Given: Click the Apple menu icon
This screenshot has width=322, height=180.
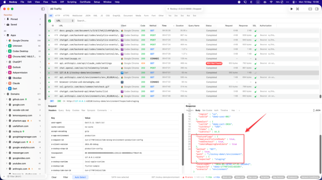Looking at the screenshot, I should (x=4, y=2).
